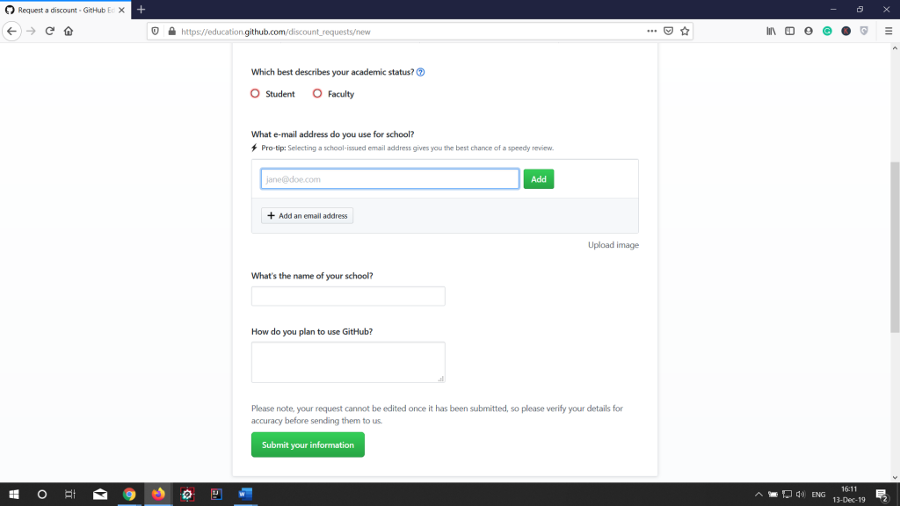The image size is (900, 506).
Task: Click the school email input field
Action: coord(389,179)
